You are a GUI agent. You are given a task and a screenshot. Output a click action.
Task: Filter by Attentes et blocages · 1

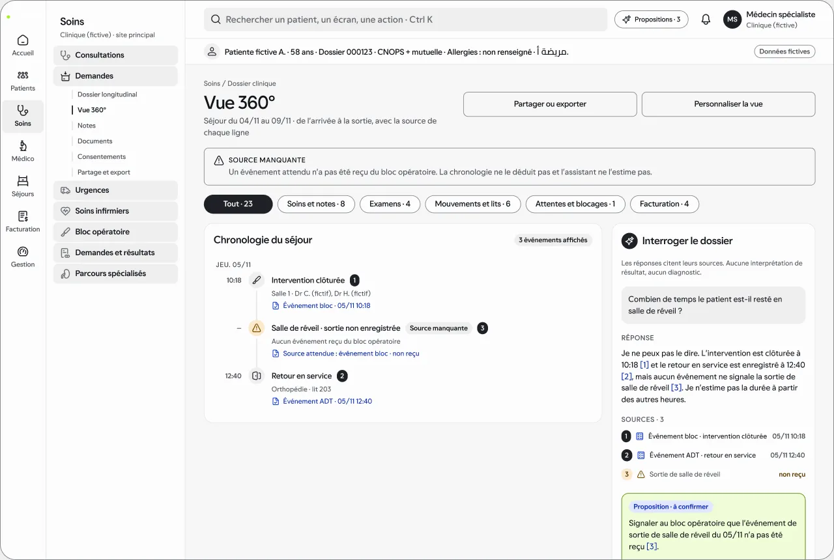pos(575,204)
